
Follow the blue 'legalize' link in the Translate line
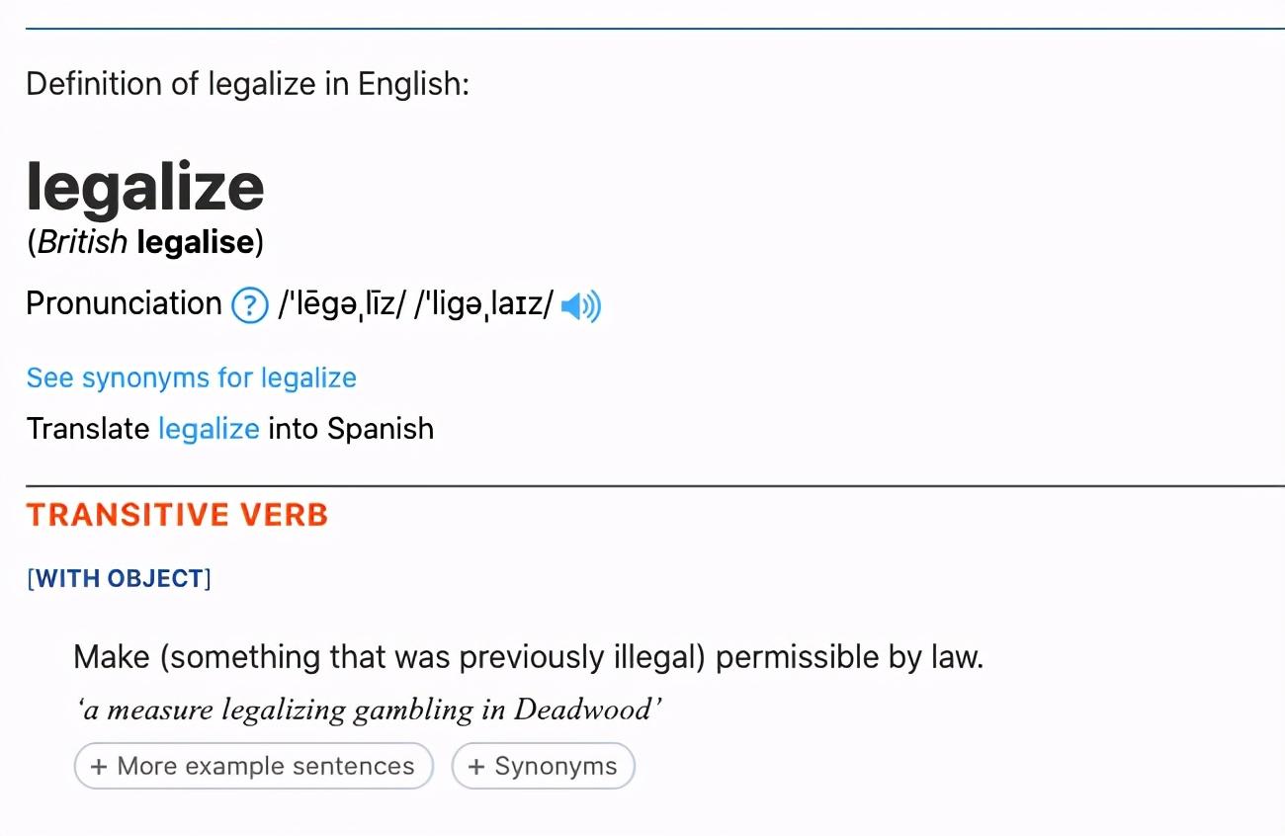(209, 429)
